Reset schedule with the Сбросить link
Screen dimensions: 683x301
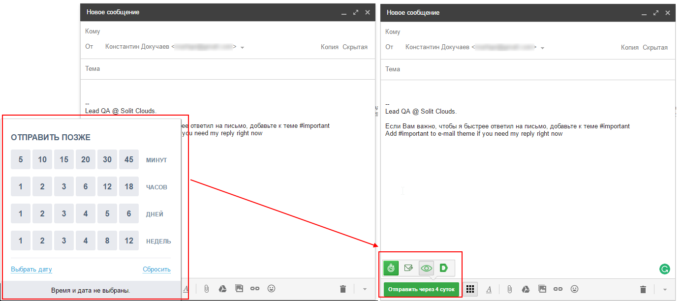pyautogui.click(x=156, y=269)
